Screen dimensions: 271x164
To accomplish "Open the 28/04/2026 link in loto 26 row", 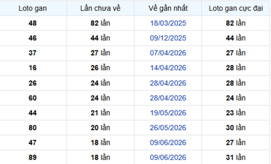I will (168, 83).
